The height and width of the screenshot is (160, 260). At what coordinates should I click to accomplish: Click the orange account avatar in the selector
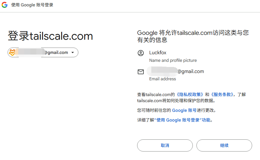tap(12, 52)
